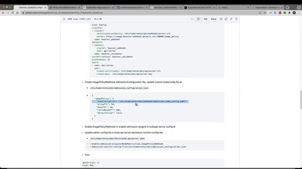Switch to the 'What is the difference' tab

(65, 8)
